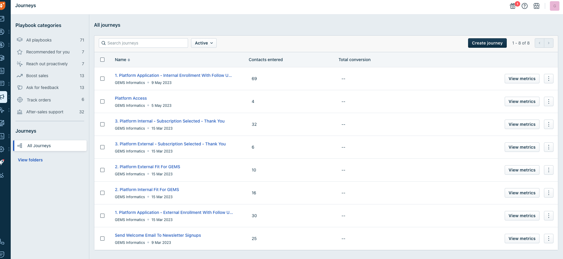Open the phone icon in left sidebar

click(x=2, y=241)
